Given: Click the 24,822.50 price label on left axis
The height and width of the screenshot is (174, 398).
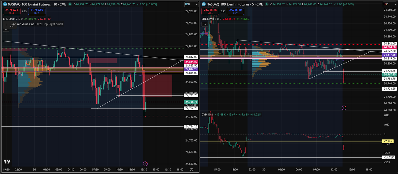Looking at the screenshot, I should (191, 66).
